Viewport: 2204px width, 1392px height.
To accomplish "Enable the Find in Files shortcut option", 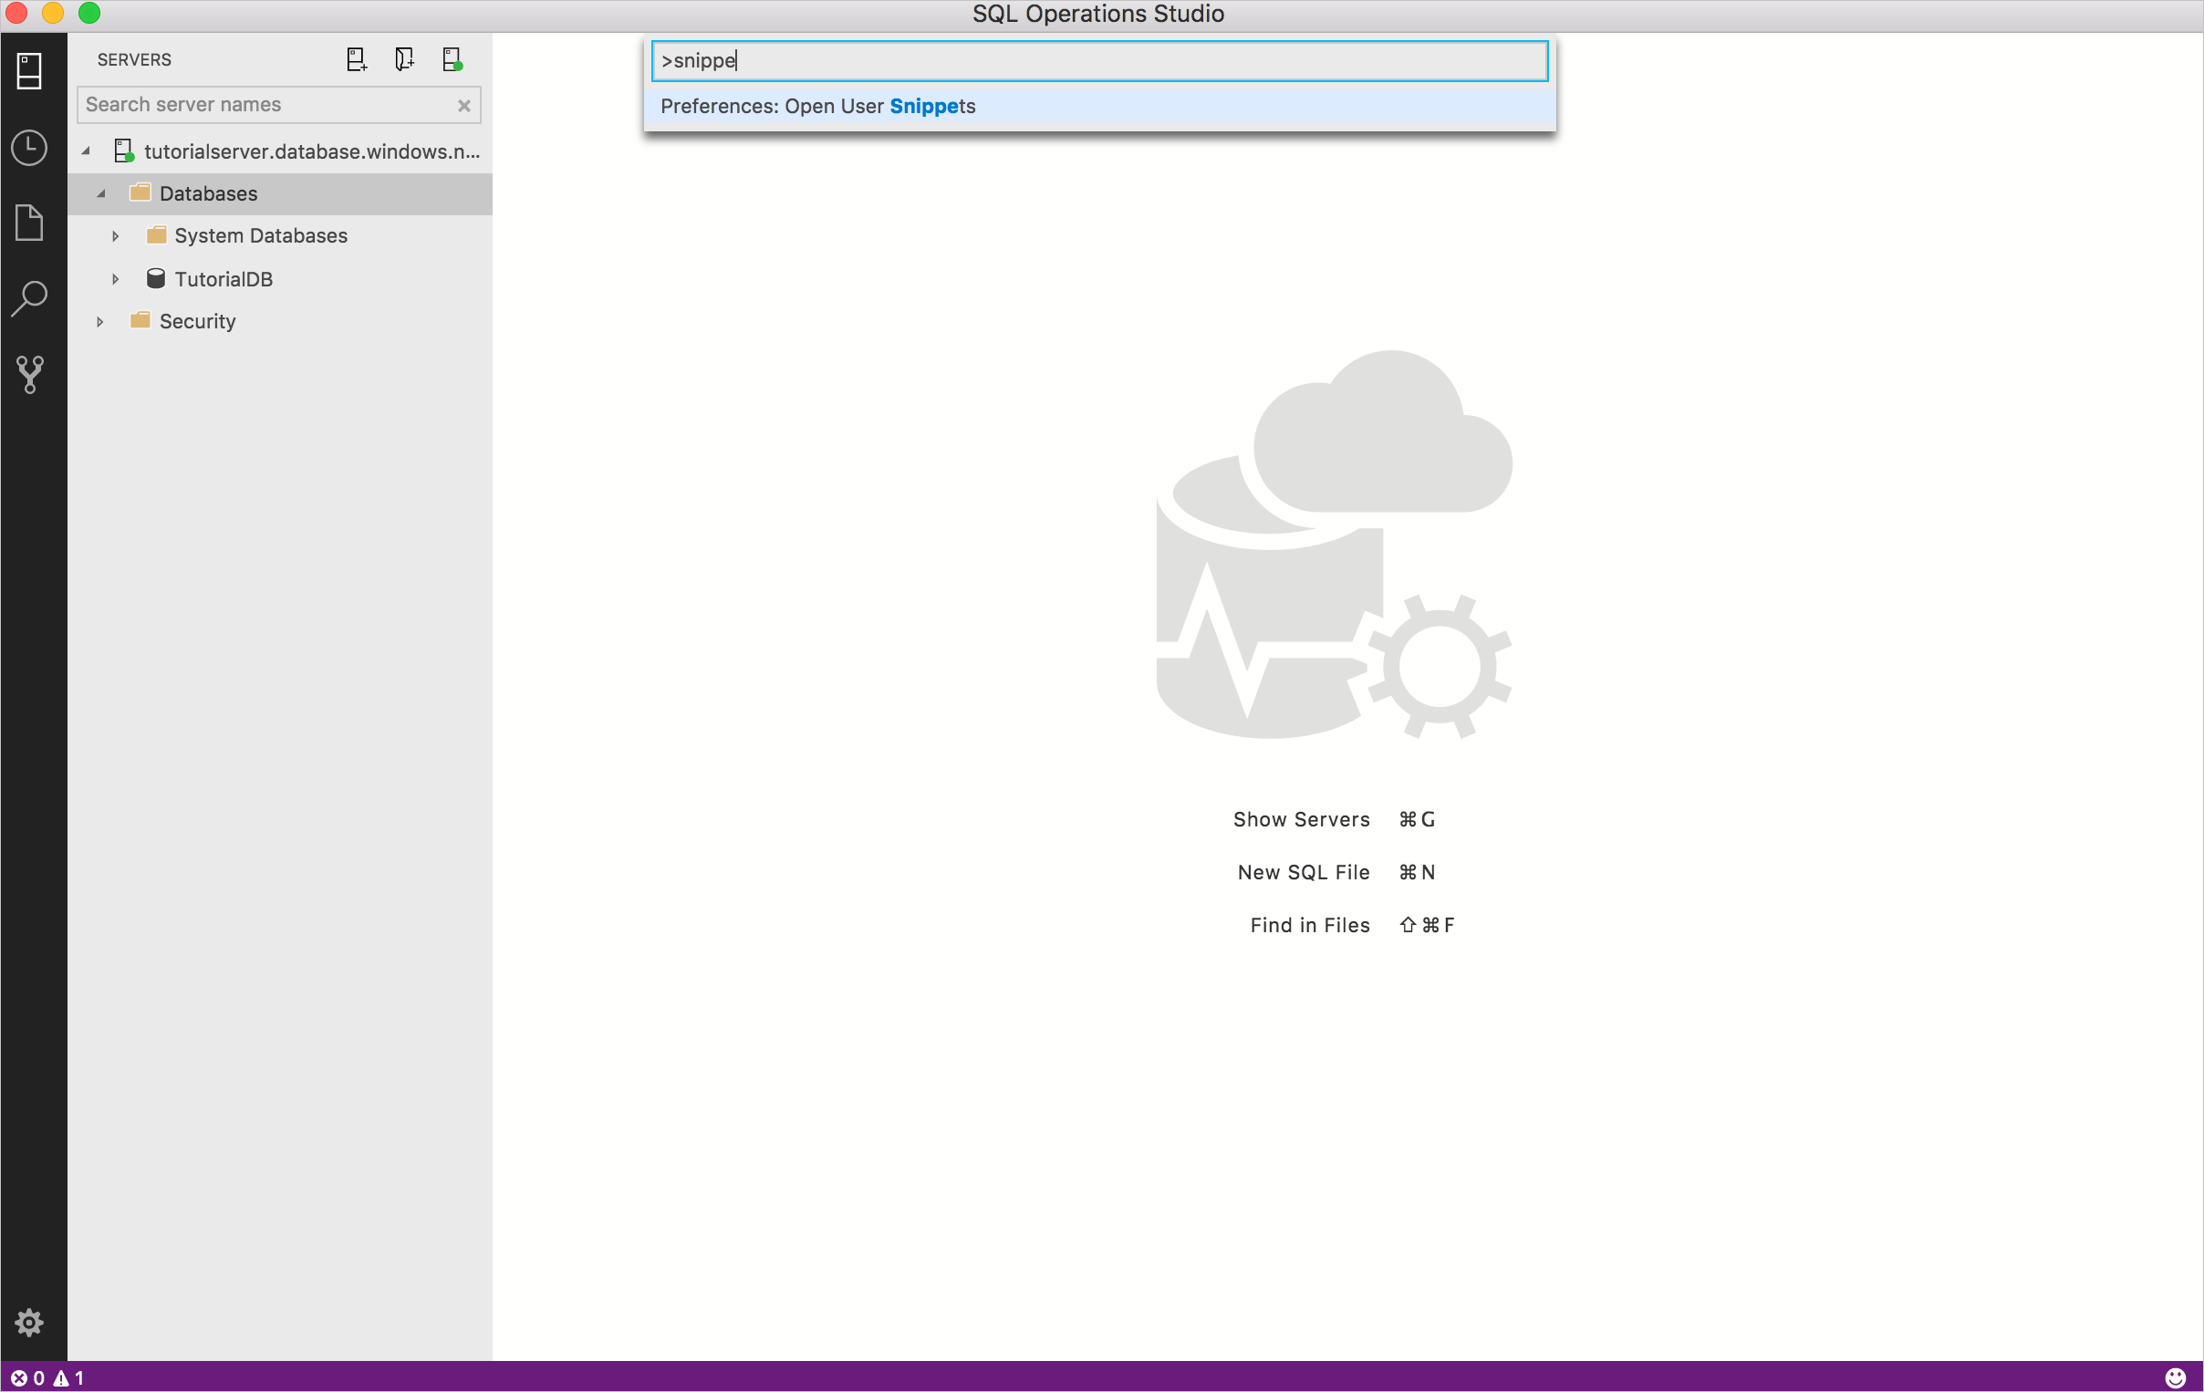I will [1310, 924].
